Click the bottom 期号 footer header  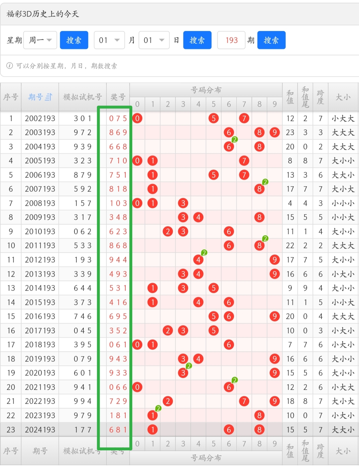click(x=40, y=451)
